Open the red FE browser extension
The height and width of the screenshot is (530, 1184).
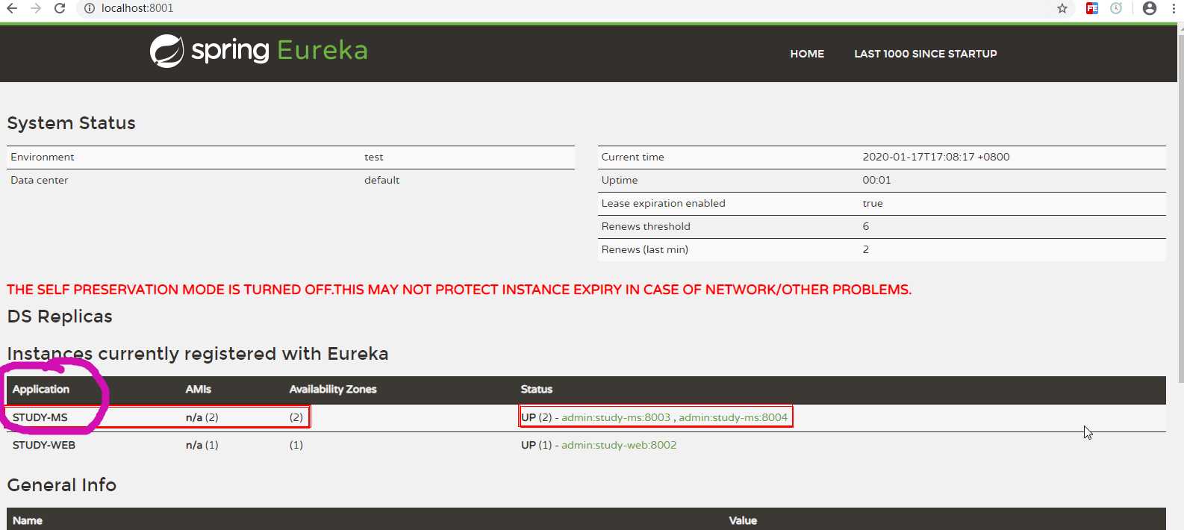(1092, 8)
